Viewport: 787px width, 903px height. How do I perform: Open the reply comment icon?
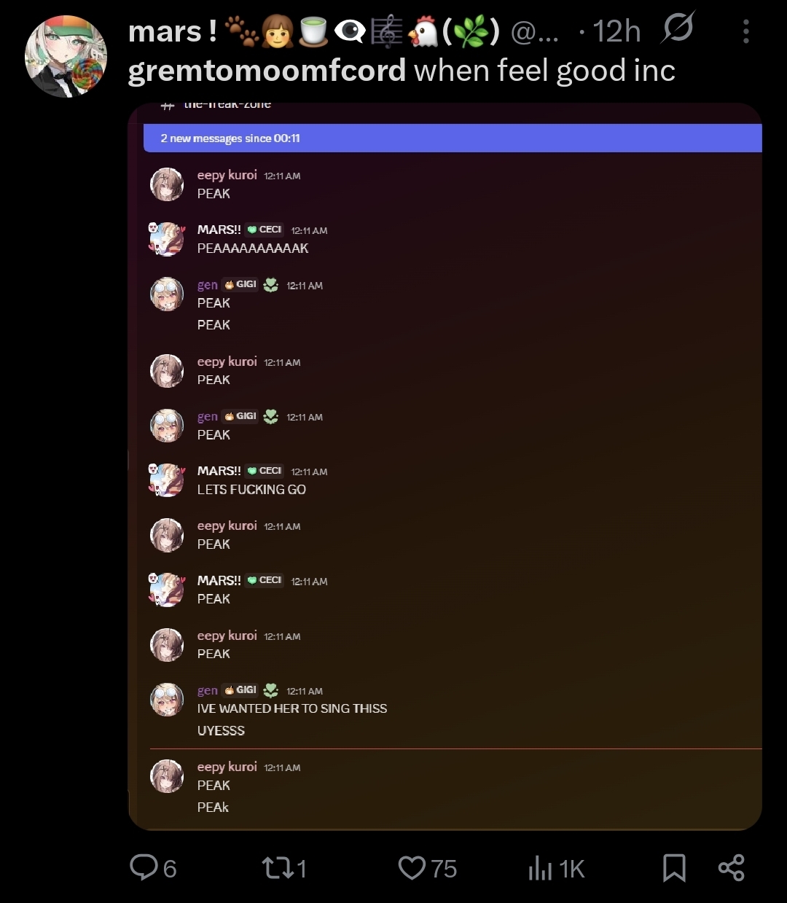tap(144, 867)
